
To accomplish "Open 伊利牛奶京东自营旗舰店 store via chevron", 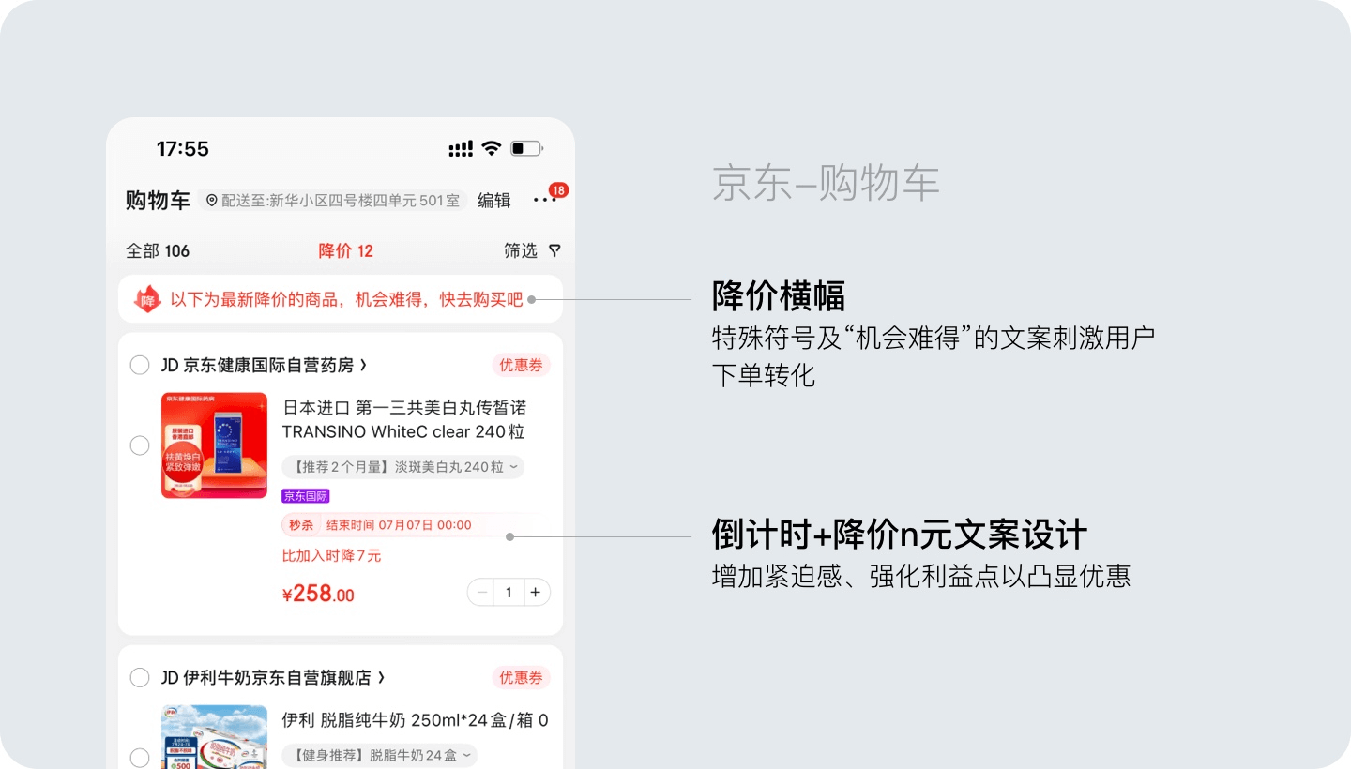I will 381,677.
